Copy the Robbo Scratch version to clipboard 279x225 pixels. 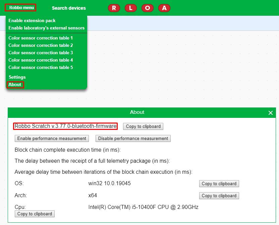click(x=143, y=126)
